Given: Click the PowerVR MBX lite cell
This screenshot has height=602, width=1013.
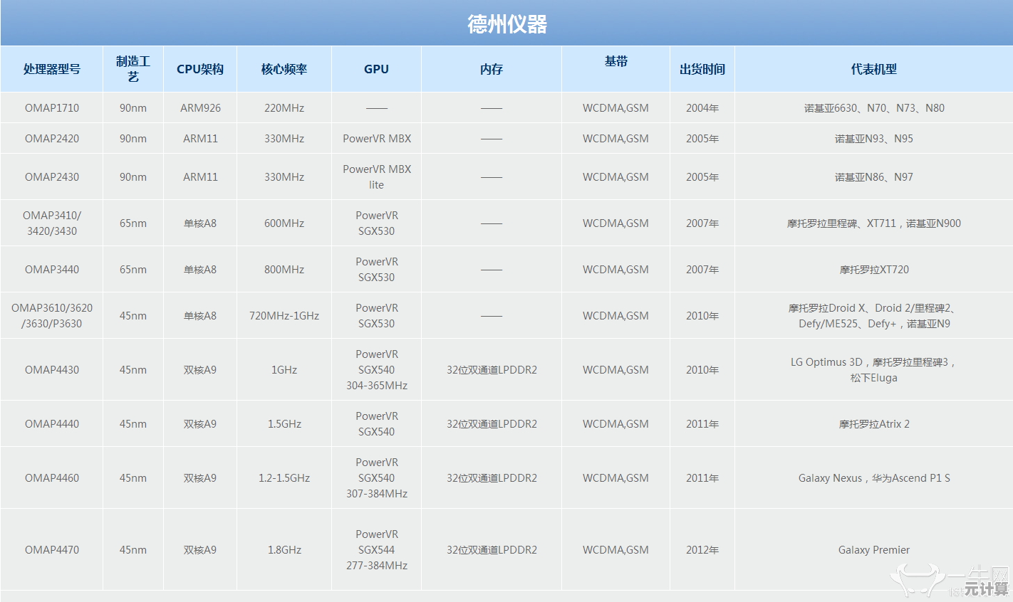Looking at the screenshot, I should pyautogui.click(x=377, y=177).
